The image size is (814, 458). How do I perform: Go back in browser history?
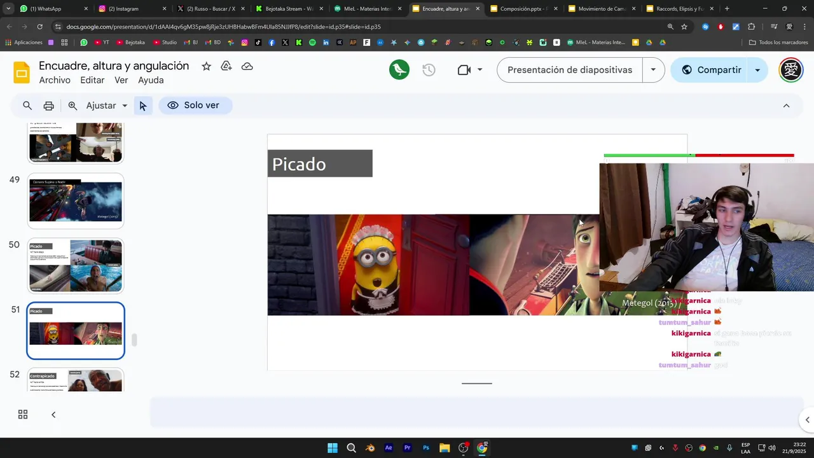[9, 27]
